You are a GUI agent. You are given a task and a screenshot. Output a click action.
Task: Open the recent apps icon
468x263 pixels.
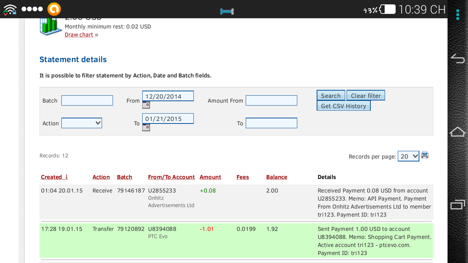[x=457, y=205]
